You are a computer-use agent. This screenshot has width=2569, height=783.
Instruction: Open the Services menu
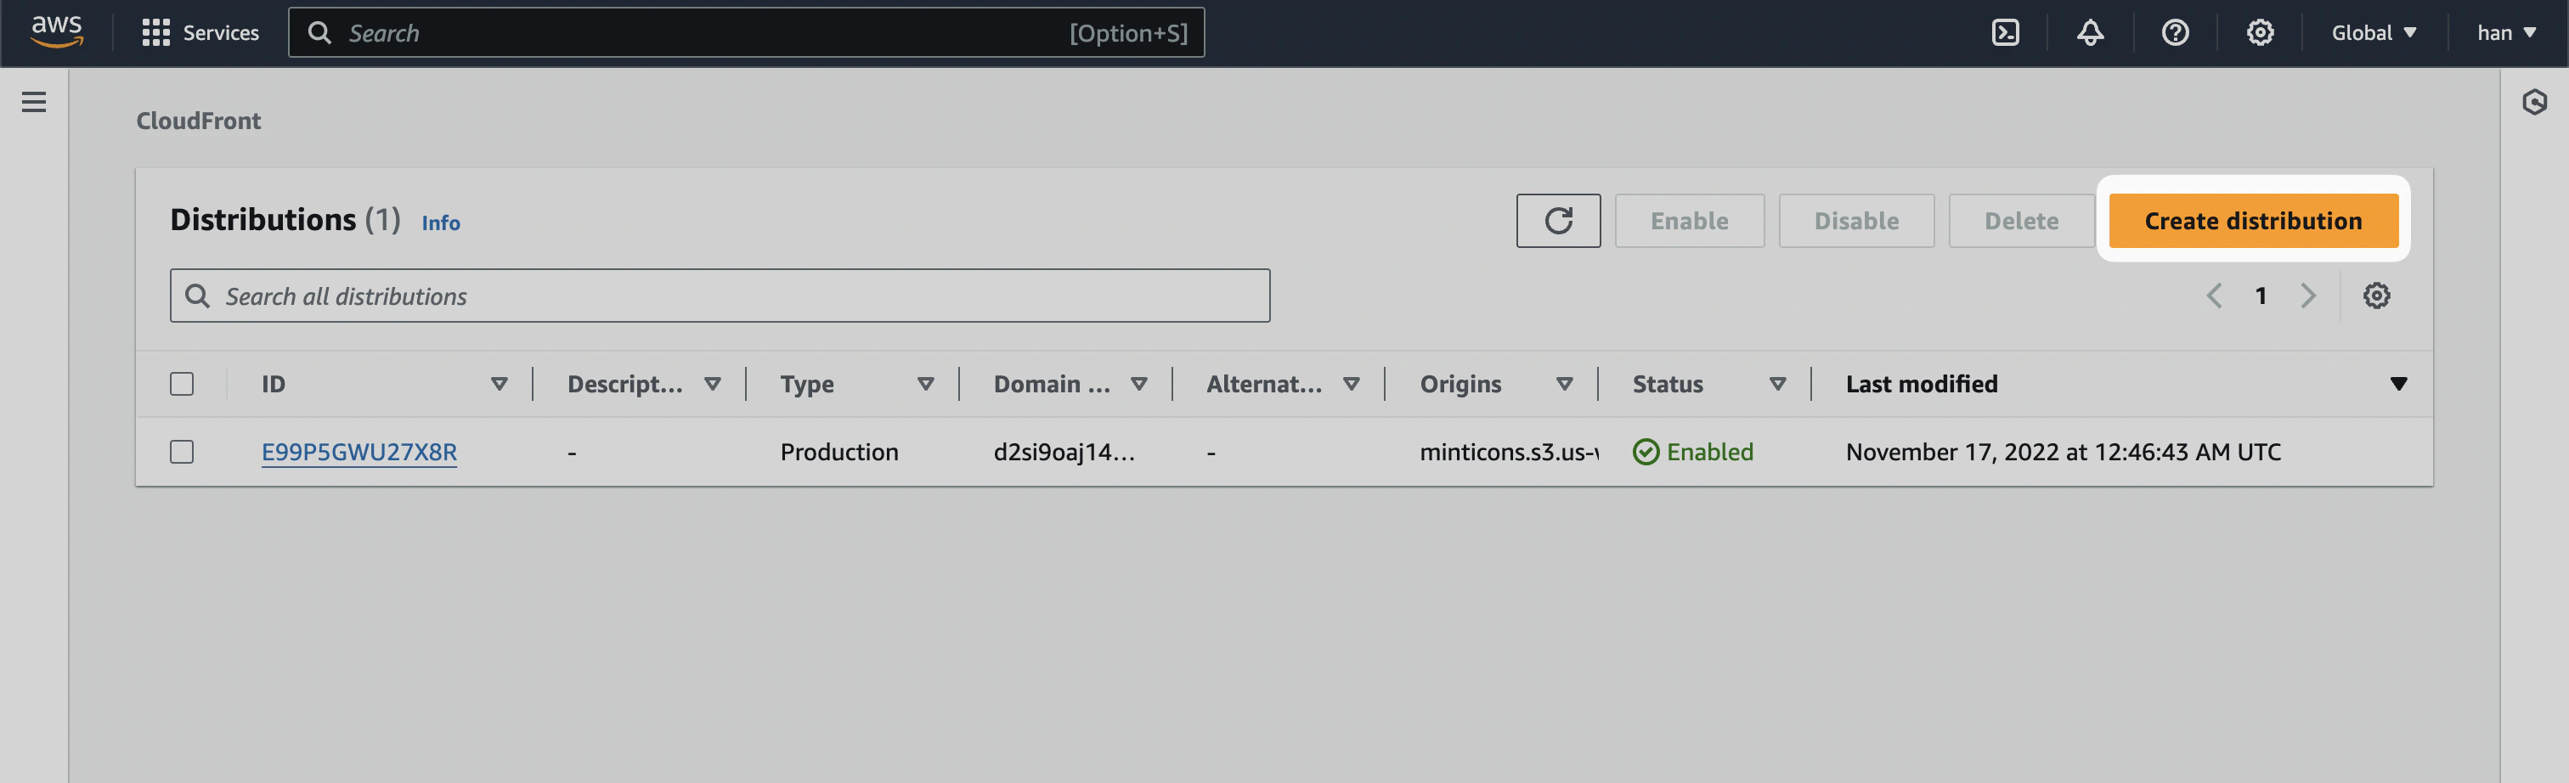click(x=201, y=32)
